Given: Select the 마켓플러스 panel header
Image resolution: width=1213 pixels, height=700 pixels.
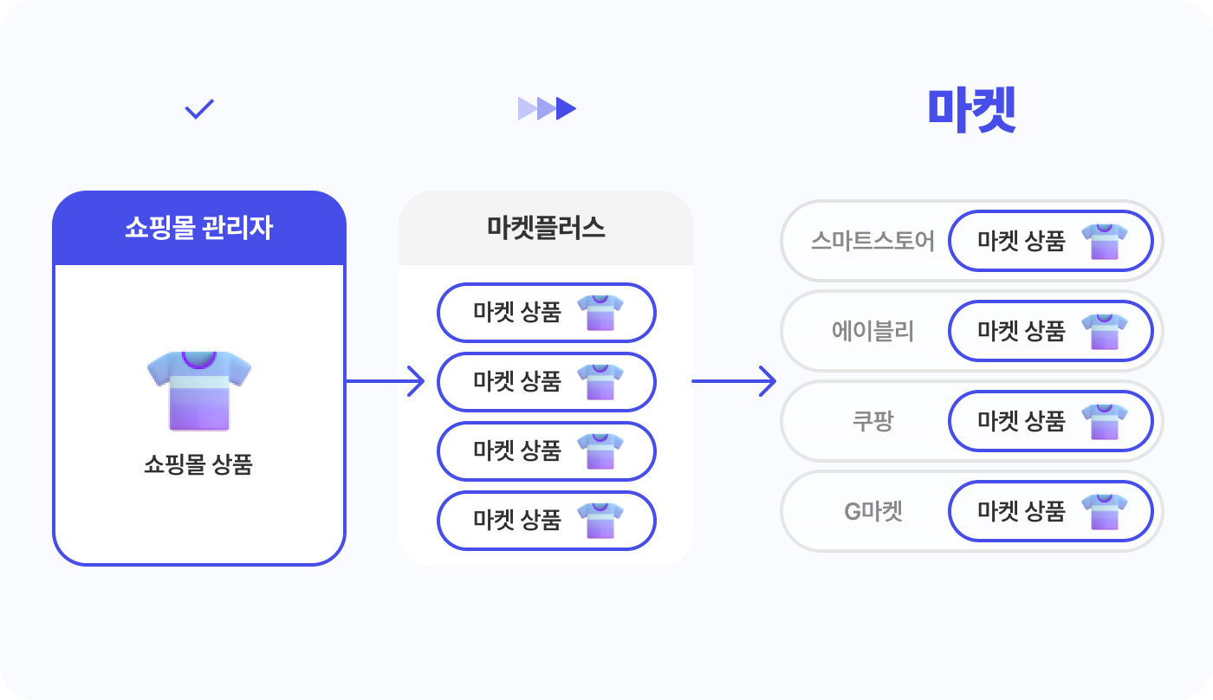Looking at the screenshot, I should 546,228.
